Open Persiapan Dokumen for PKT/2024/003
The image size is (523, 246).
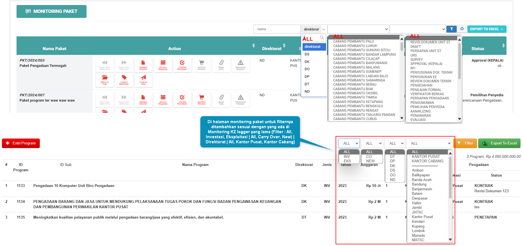click(x=143, y=65)
